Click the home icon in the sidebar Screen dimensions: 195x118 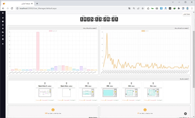(x=3, y=18)
